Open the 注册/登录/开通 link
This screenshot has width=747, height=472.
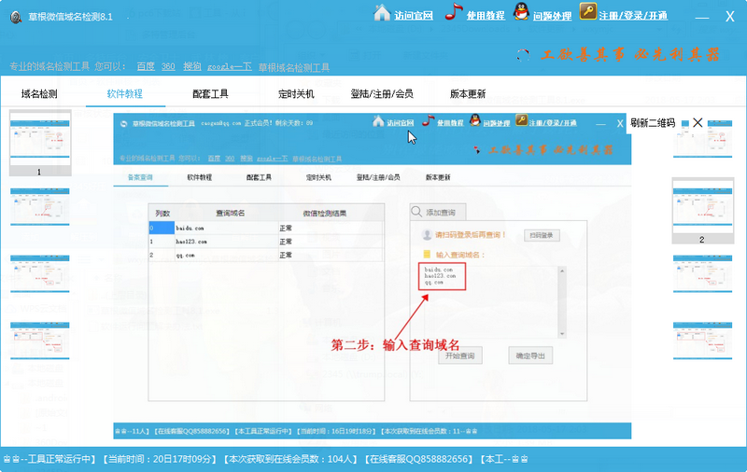(x=633, y=16)
